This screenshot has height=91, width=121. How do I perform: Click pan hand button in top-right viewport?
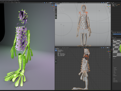point(110,10)
